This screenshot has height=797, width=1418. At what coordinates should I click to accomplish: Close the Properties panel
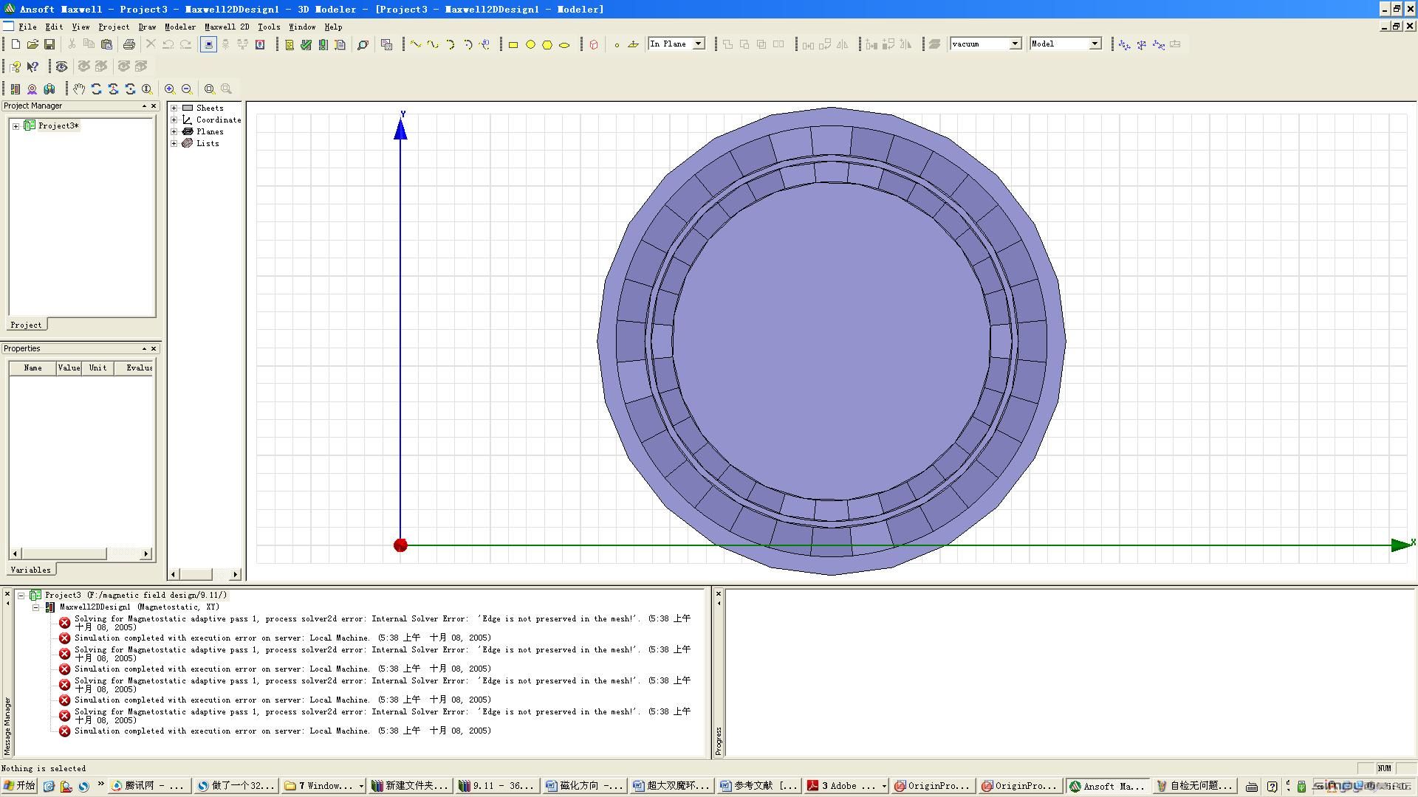click(x=154, y=348)
